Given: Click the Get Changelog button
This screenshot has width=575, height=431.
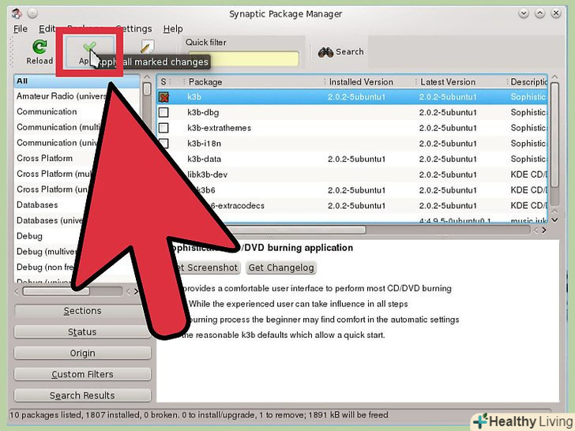Looking at the screenshot, I should tap(281, 268).
